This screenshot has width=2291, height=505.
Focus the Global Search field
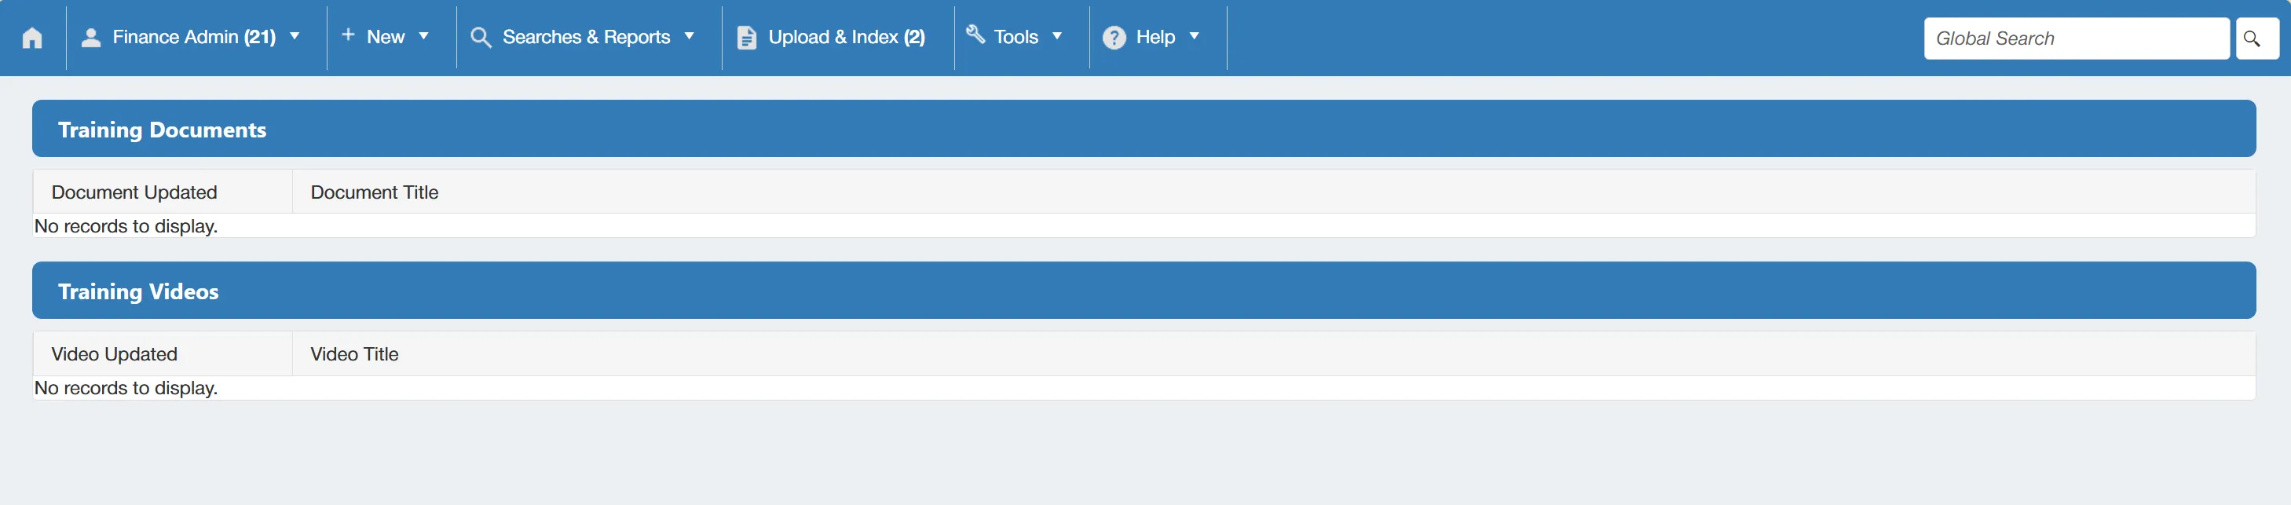point(2077,38)
